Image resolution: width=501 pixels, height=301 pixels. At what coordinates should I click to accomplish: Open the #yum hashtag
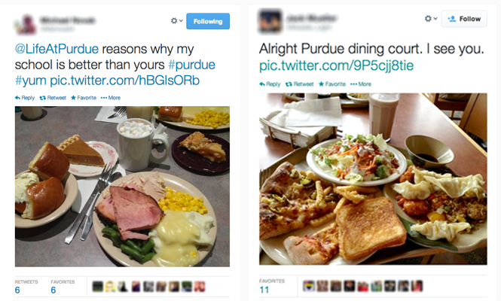[30, 80]
